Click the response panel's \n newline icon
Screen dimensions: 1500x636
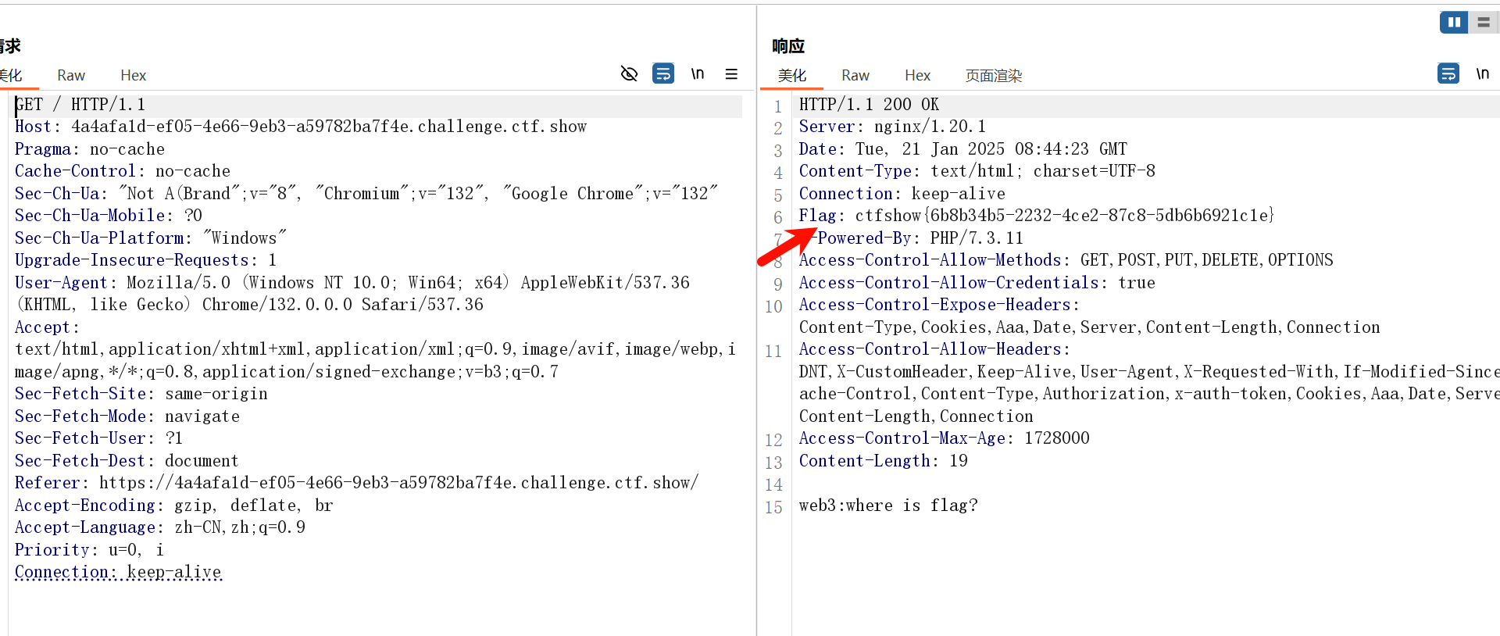(x=1482, y=74)
